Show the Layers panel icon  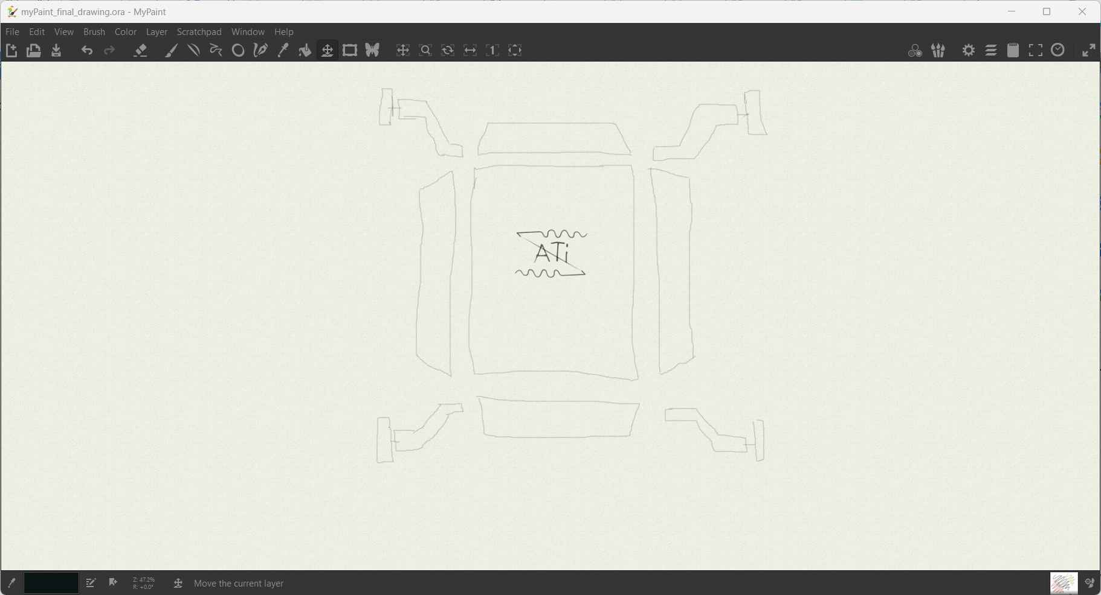(991, 51)
